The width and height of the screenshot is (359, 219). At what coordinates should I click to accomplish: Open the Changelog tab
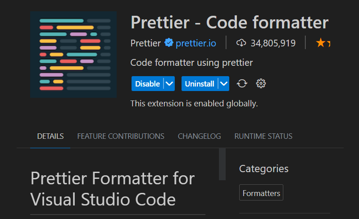[199, 136]
